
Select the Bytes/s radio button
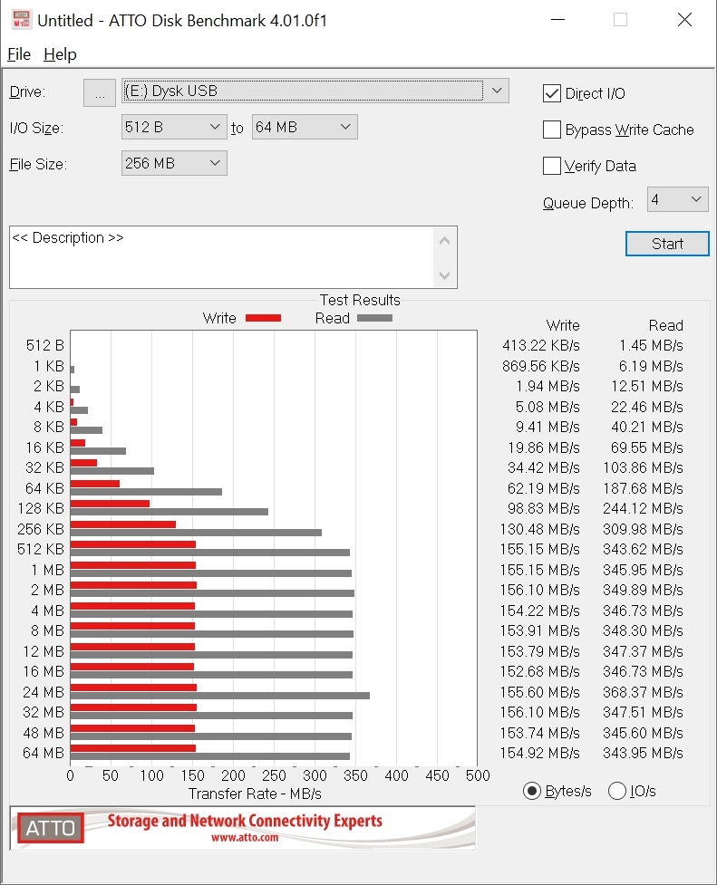533,791
